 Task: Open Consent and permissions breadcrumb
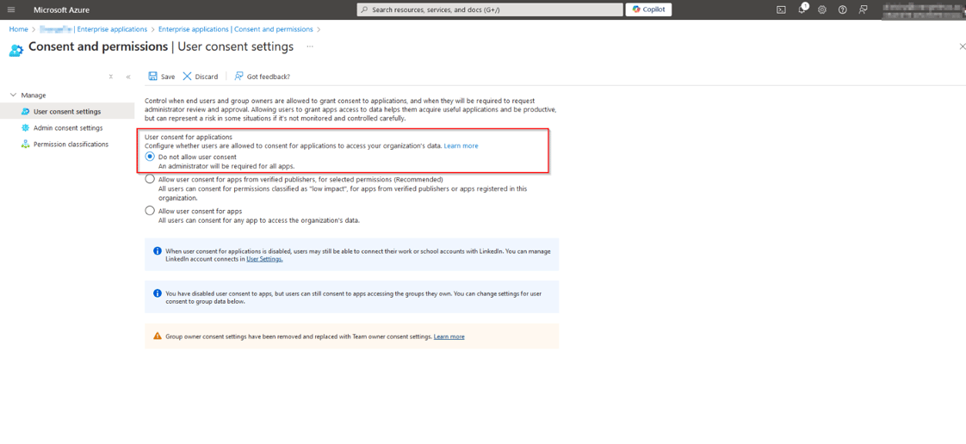[x=235, y=29]
